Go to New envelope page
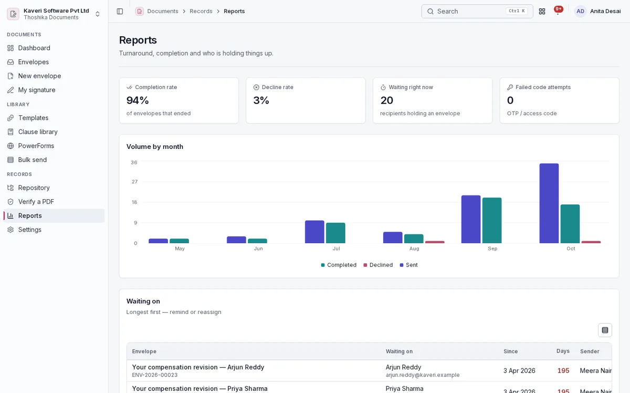Image resolution: width=630 pixels, height=393 pixels. click(x=54, y=76)
